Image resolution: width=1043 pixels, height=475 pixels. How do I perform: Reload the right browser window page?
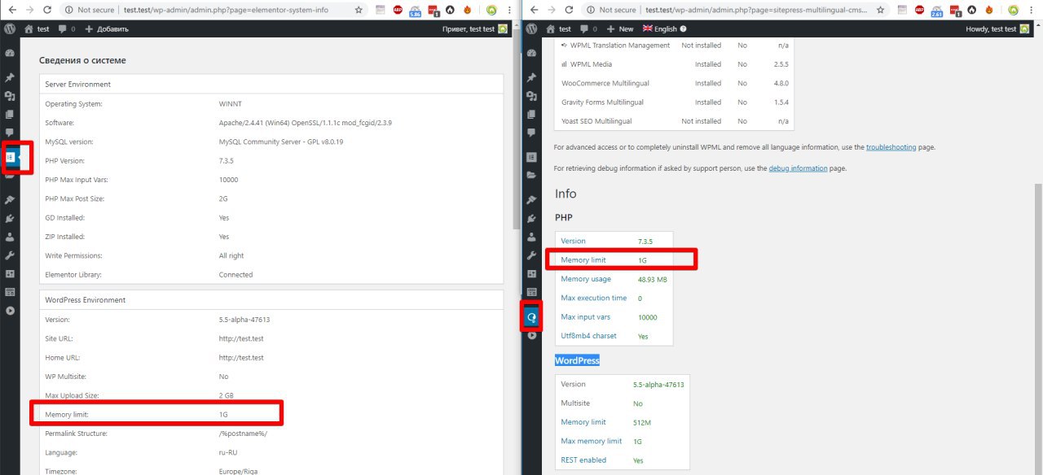[x=568, y=10]
